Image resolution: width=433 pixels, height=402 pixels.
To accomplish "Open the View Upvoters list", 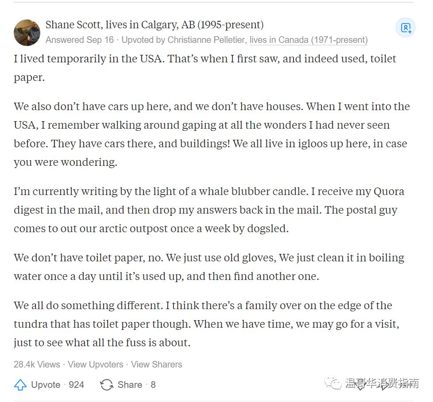I will (x=96, y=364).
